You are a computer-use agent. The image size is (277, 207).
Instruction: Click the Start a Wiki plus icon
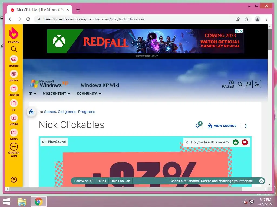tap(14, 147)
